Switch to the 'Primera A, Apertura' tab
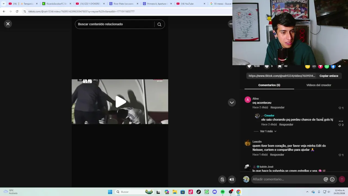The height and width of the screenshot is (196, 348). pos(157,4)
